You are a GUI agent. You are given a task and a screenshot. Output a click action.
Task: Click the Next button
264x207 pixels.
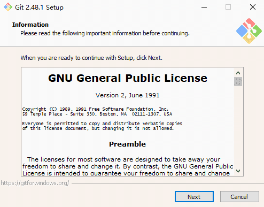pos(194,197)
